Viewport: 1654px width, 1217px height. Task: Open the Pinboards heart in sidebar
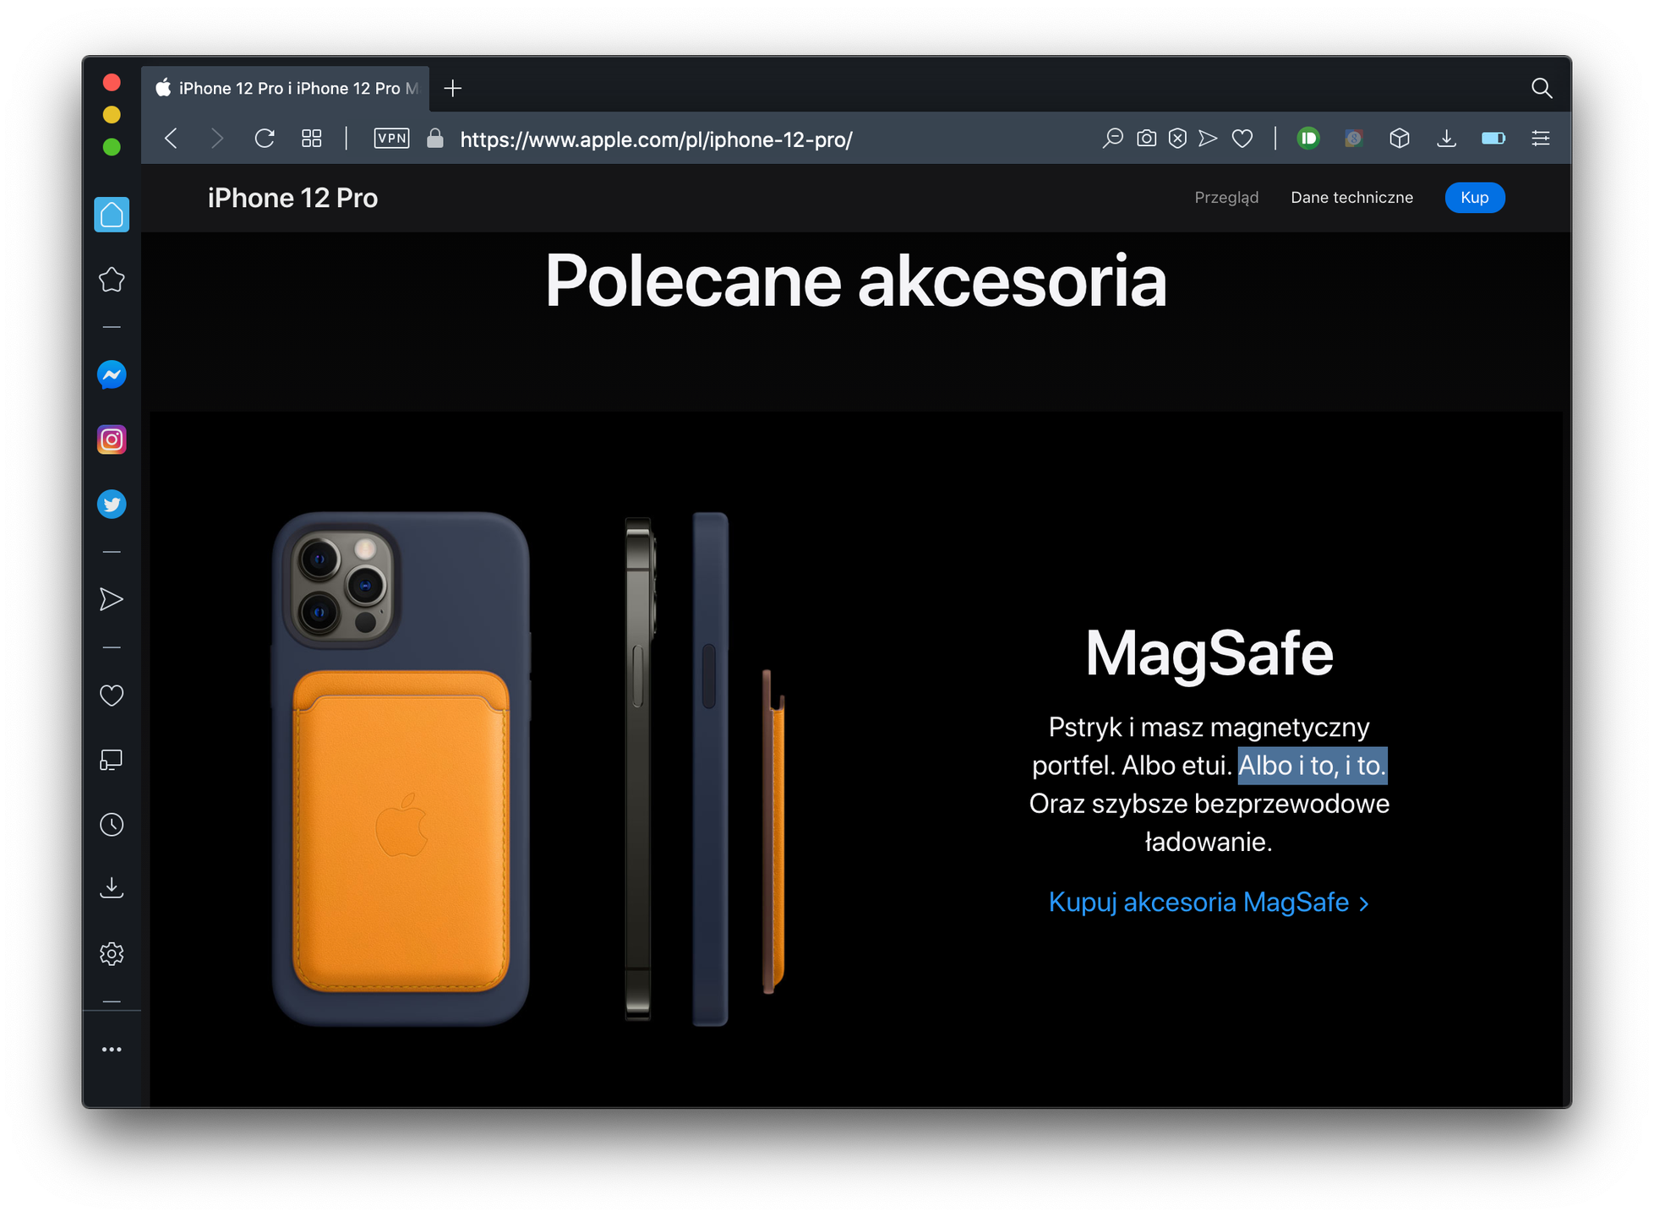pos(112,696)
